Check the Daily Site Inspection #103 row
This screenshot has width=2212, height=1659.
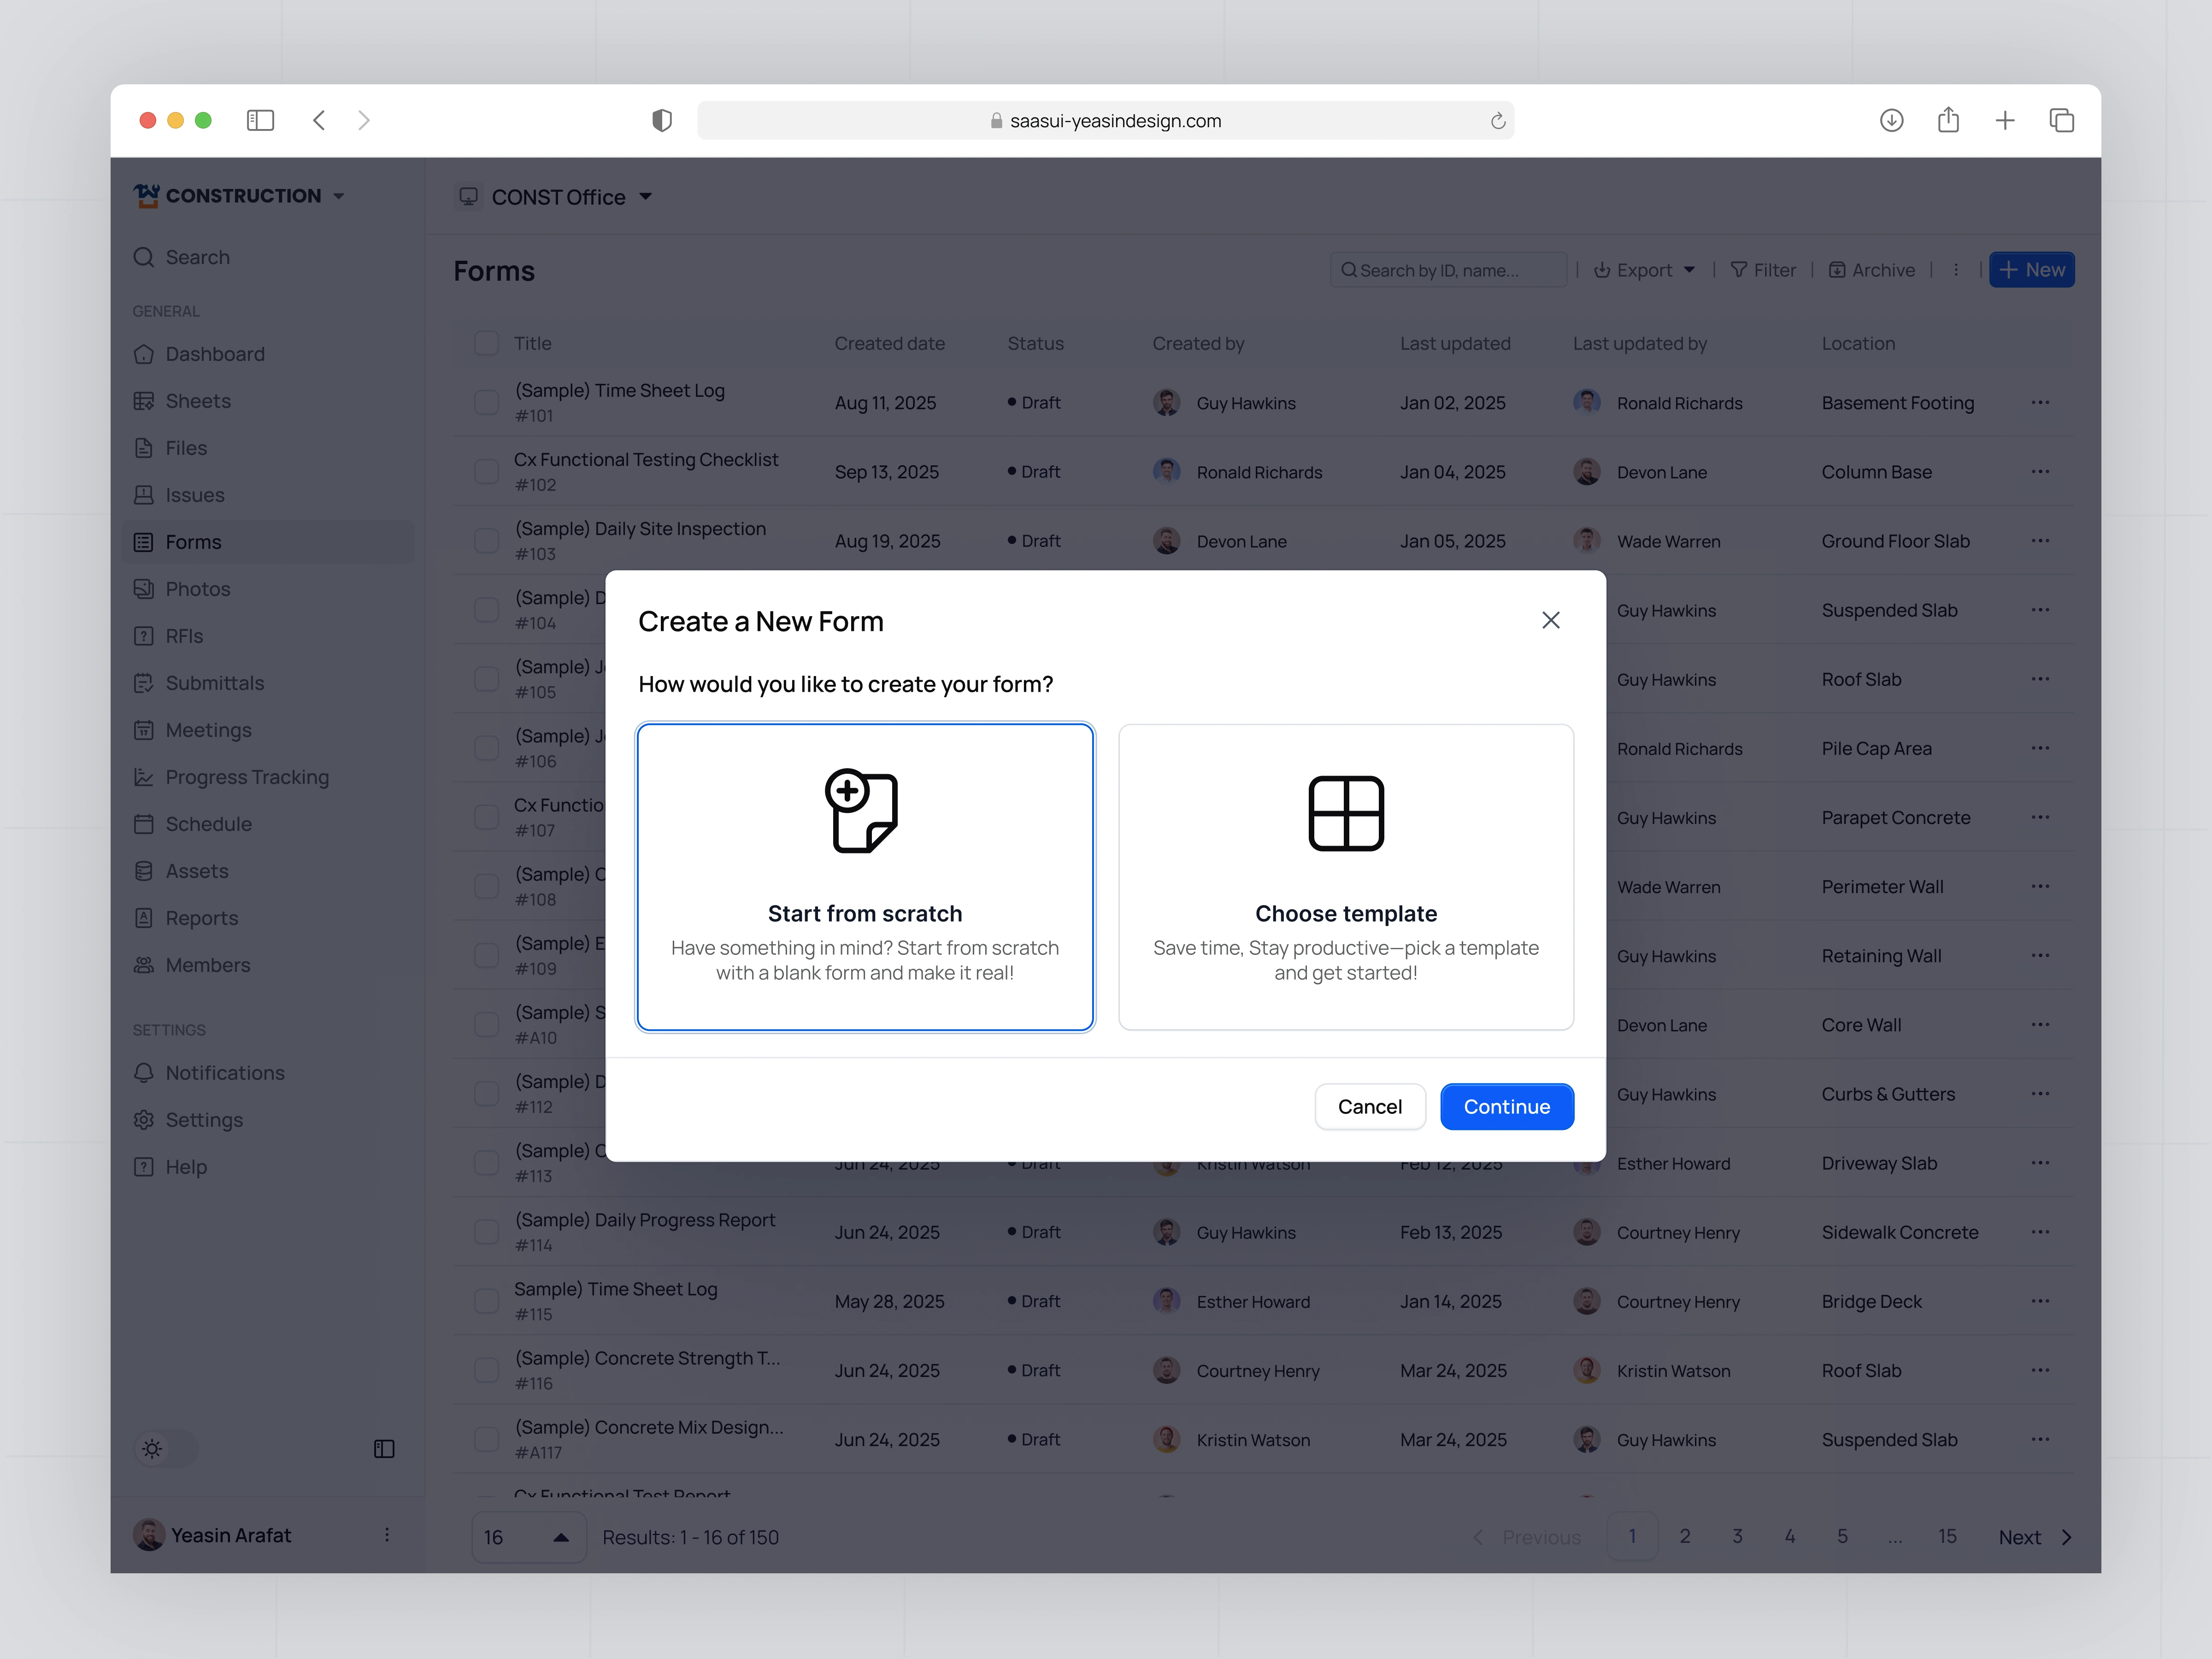tap(486, 540)
